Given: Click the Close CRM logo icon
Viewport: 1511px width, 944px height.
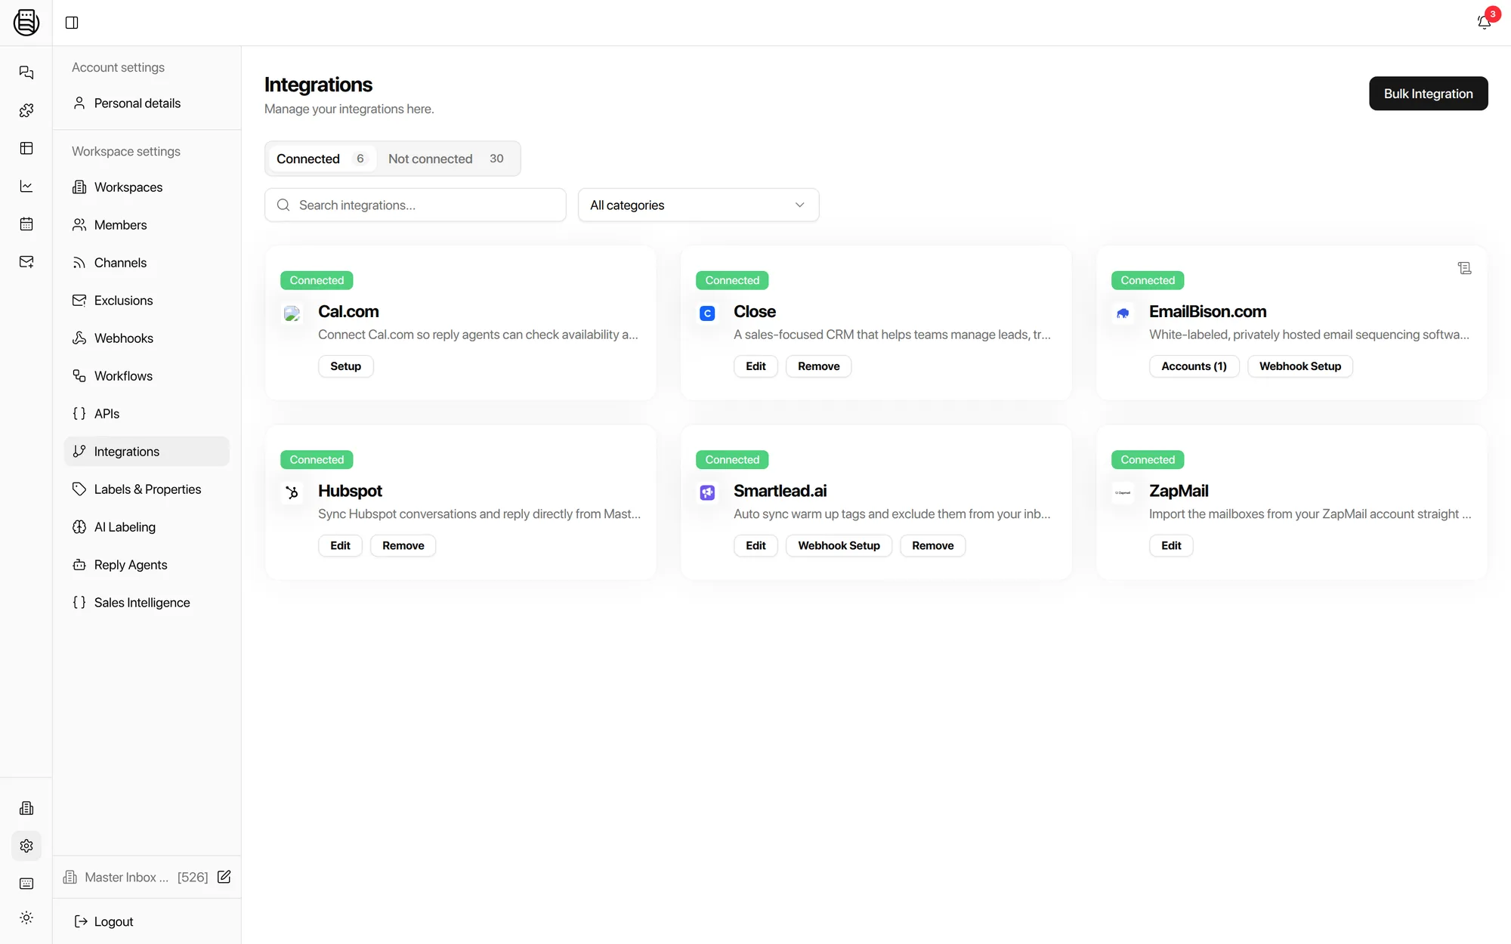Looking at the screenshot, I should (x=707, y=313).
